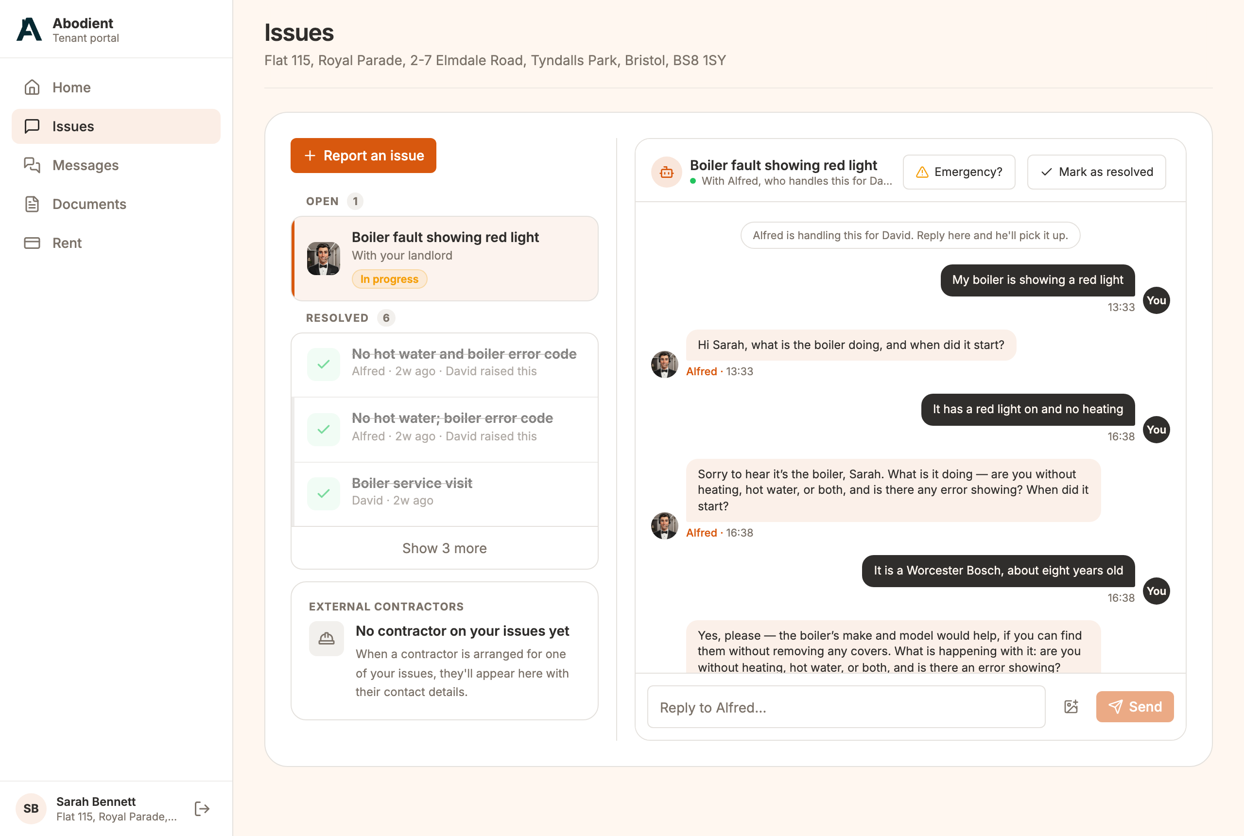
Task: Click the SB user avatar
Action: (x=31, y=809)
